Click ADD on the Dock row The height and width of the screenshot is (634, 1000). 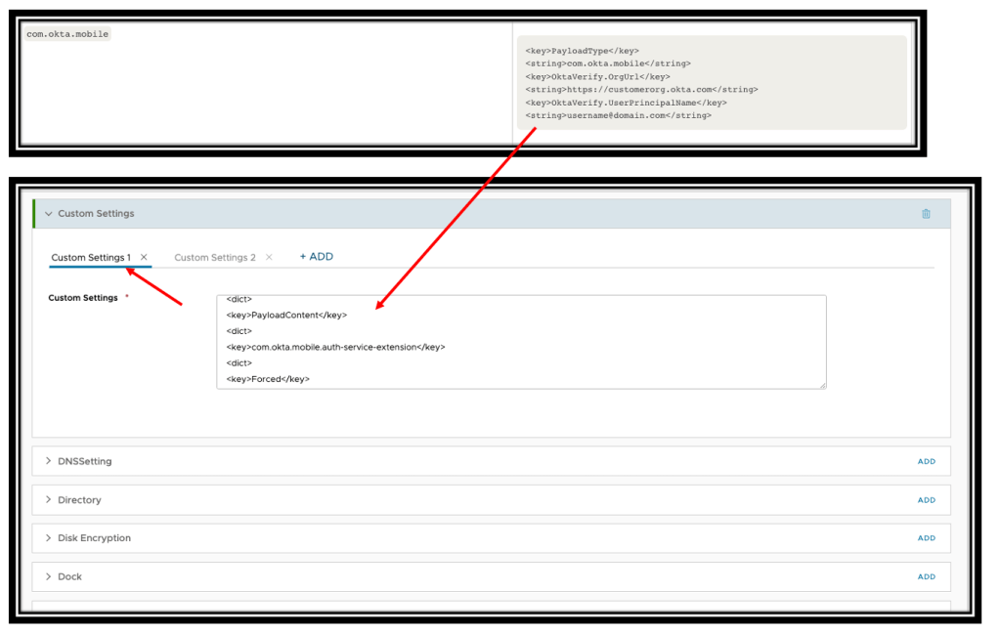926,577
